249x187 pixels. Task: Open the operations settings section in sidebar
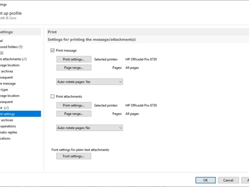8,126
